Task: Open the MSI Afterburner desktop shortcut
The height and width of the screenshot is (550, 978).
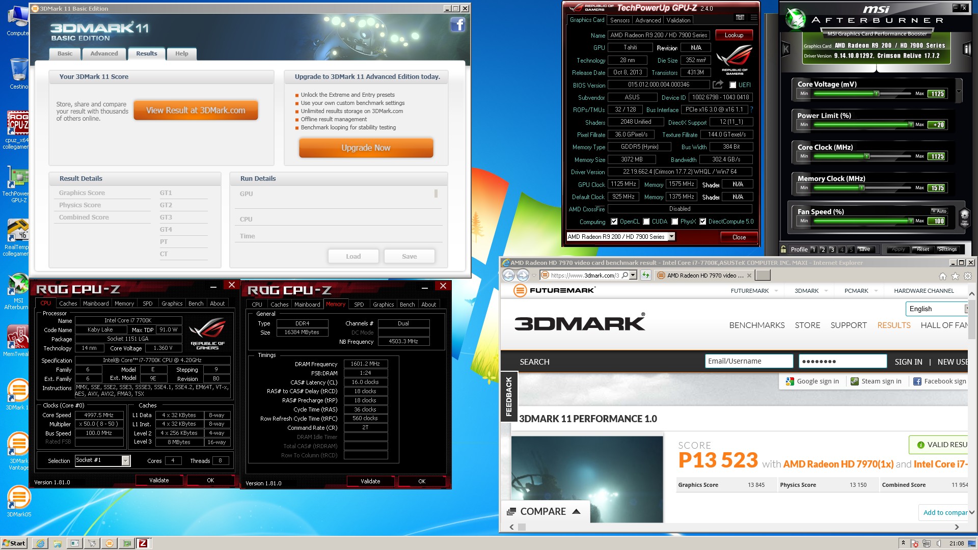Action: (17, 290)
